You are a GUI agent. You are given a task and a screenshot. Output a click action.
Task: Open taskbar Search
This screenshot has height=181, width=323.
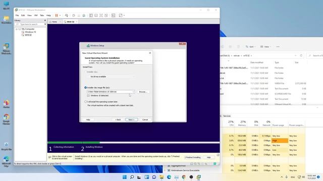[132, 177]
